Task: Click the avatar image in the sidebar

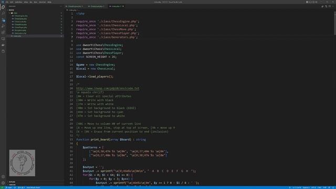Action: coord(22,163)
